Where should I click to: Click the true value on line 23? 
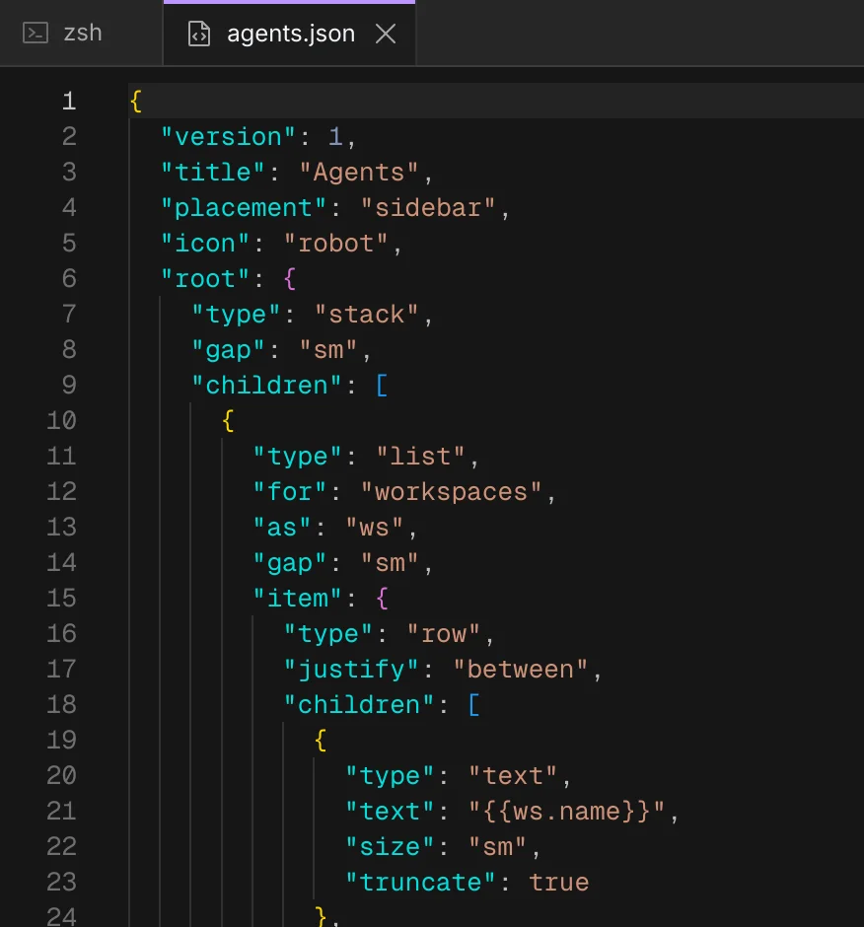558,882
